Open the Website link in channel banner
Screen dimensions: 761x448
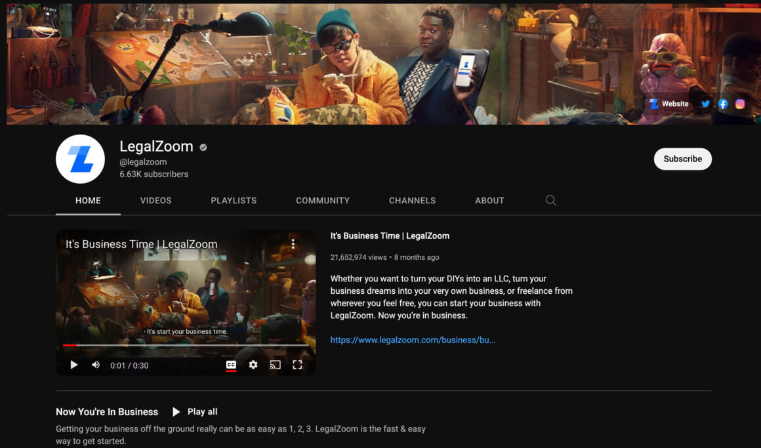click(x=668, y=104)
